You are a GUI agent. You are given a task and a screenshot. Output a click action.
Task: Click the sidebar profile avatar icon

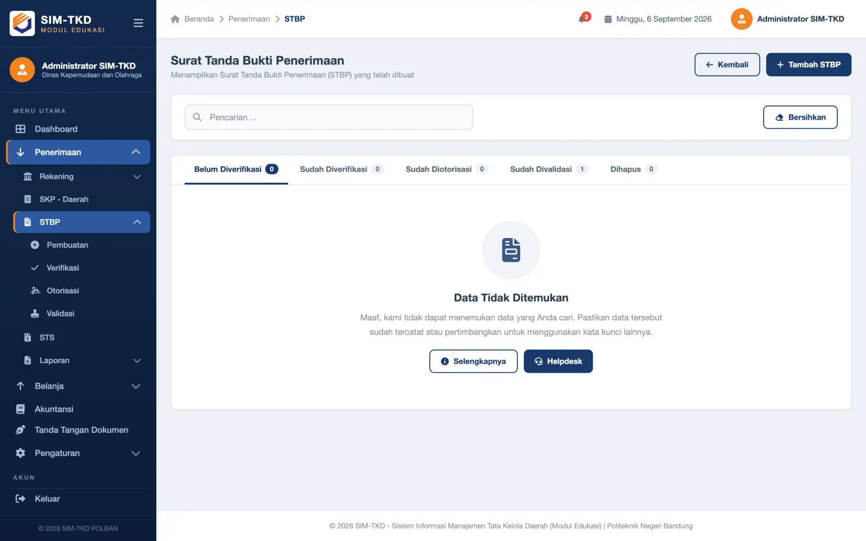pyautogui.click(x=22, y=70)
